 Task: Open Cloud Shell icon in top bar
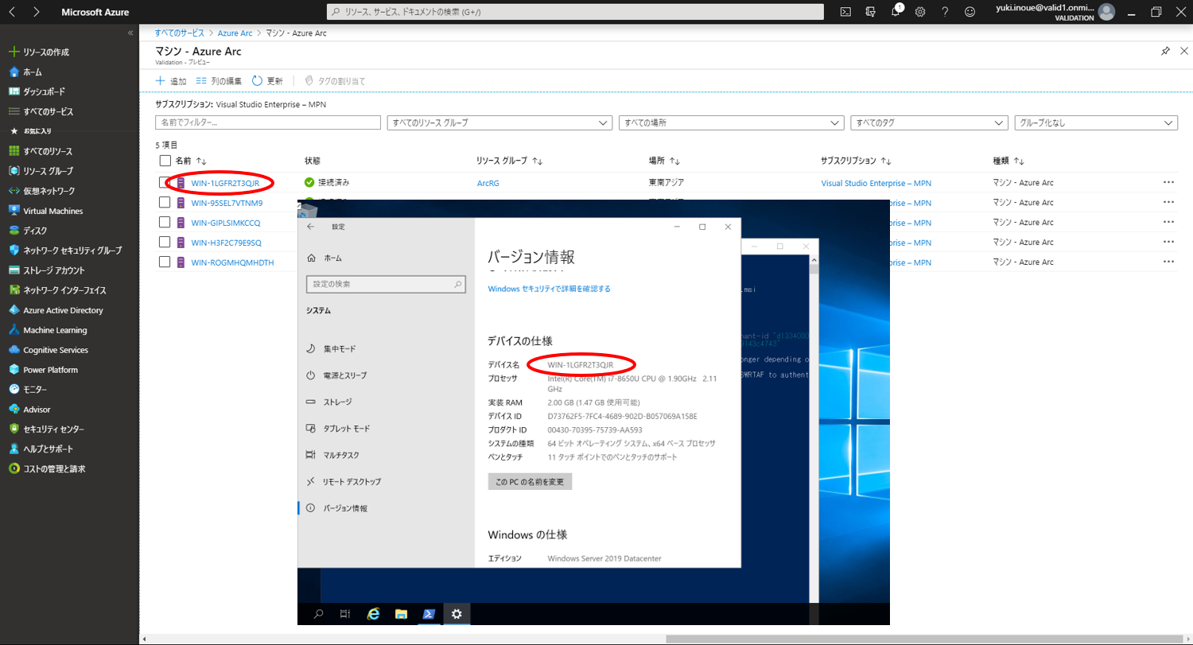point(846,12)
